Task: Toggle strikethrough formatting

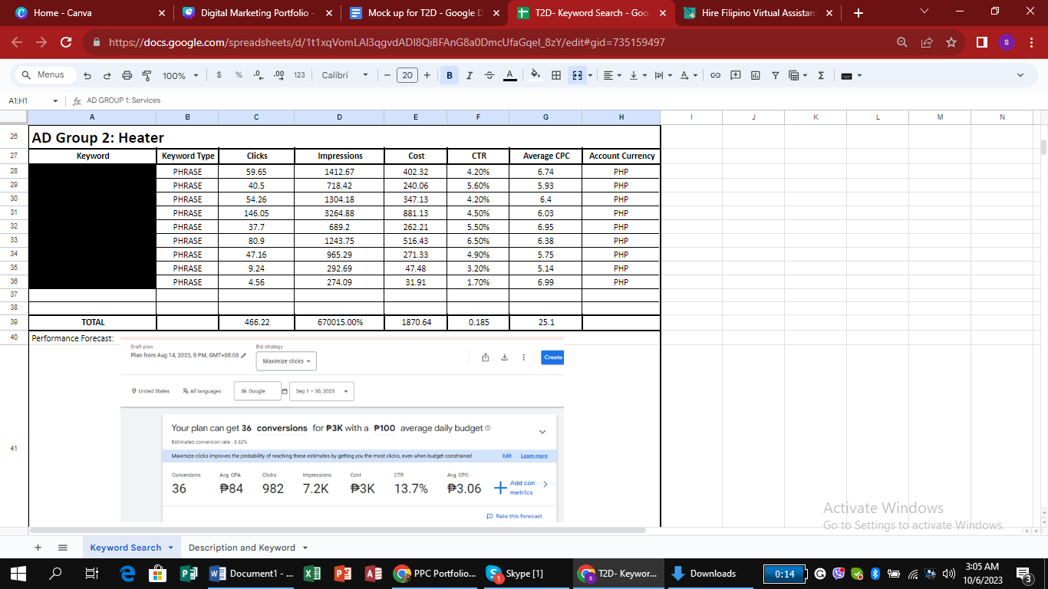Action: [489, 75]
